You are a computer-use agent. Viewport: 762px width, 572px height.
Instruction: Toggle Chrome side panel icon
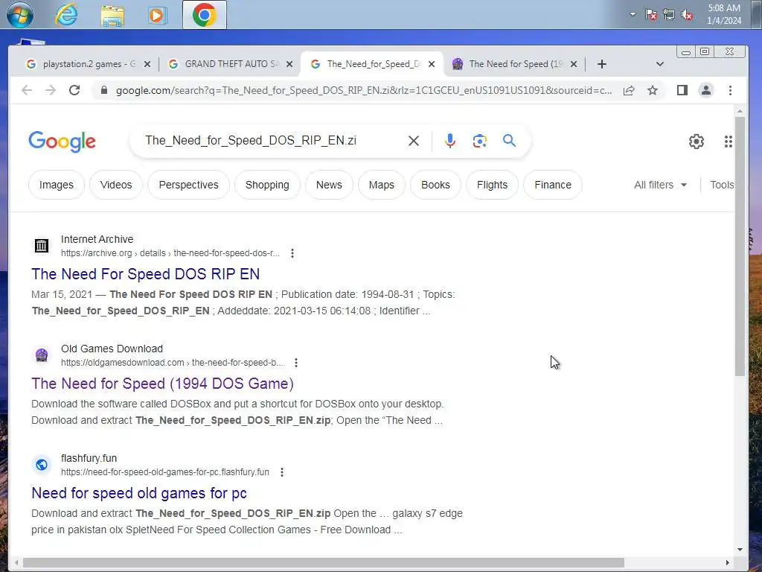pos(682,90)
